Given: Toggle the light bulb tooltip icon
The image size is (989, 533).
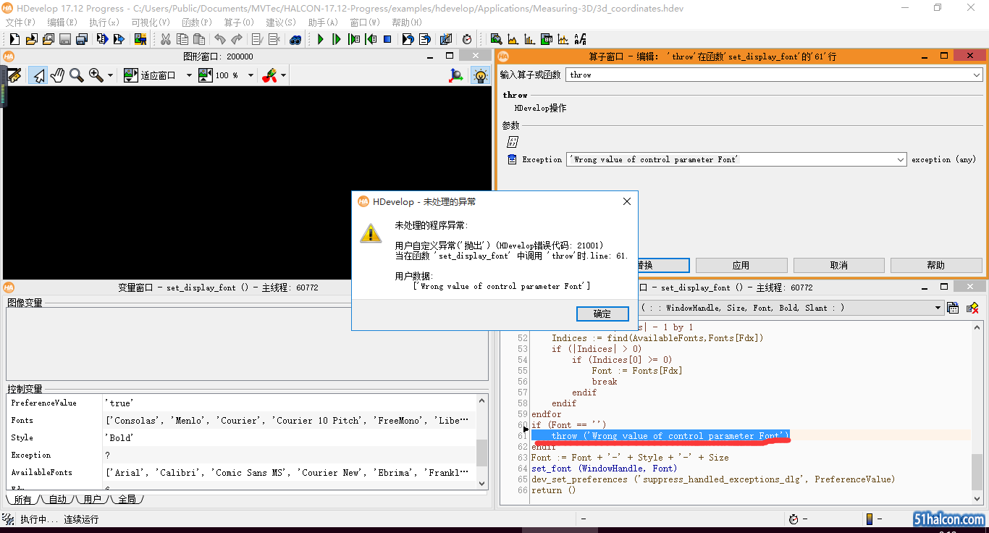Looking at the screenshot, I should point(479,75).
